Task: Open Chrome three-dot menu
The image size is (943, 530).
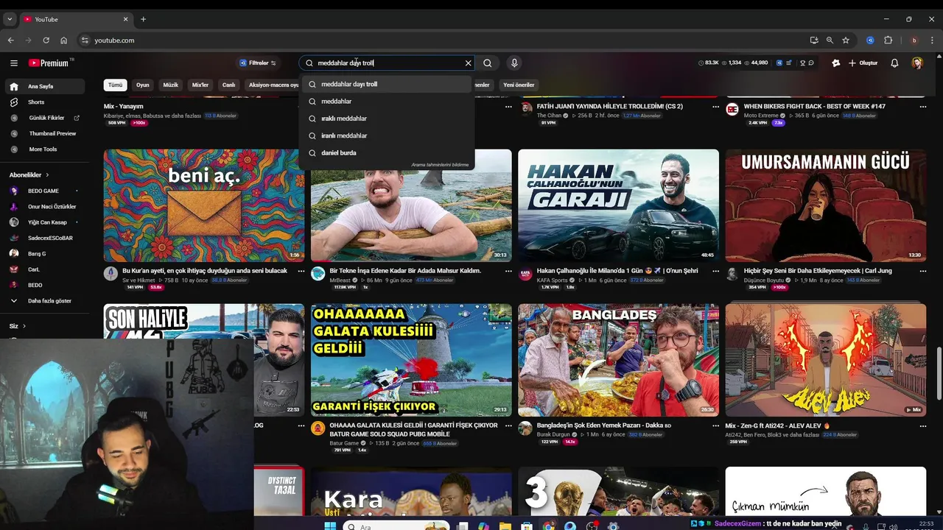Action: pyautogui.click(x=931, y=40)
